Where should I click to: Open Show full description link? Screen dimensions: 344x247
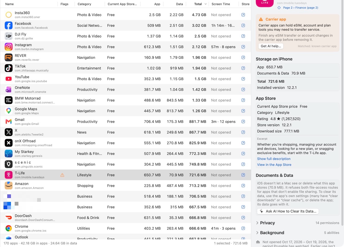tap(274, 159)
